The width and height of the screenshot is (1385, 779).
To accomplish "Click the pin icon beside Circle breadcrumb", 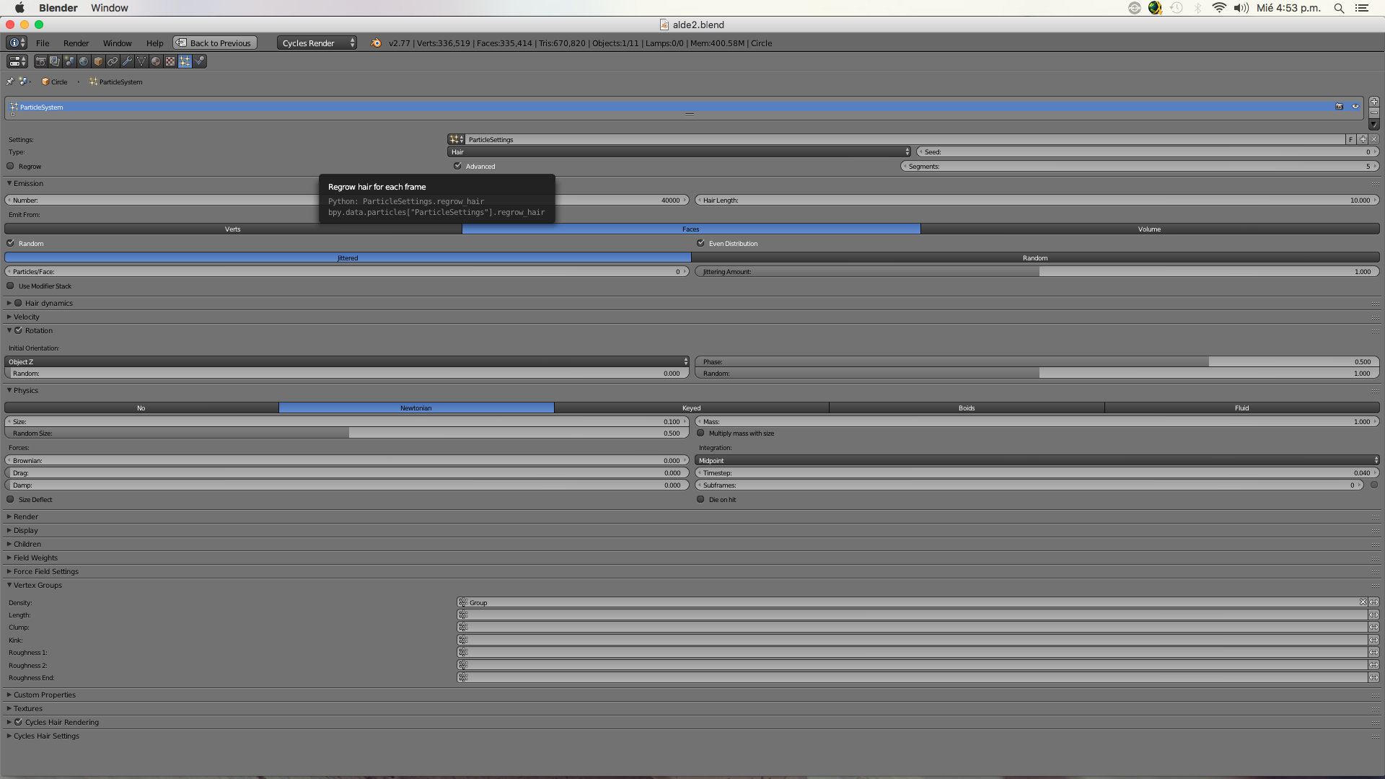I will [10, 82].
